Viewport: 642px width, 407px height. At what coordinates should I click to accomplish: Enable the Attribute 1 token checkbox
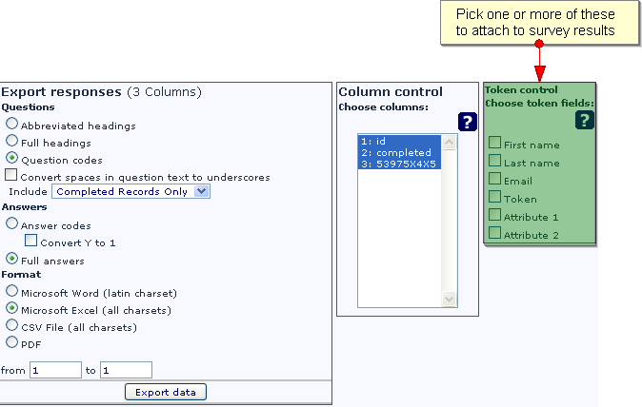coord(495,215)
